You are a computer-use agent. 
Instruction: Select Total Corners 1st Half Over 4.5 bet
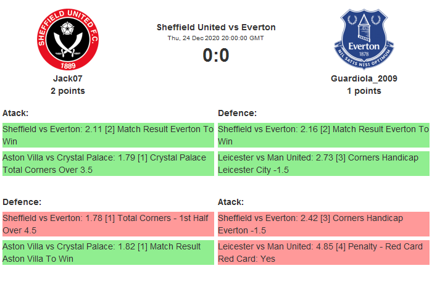pyautogui.click(x=108, y=224)
